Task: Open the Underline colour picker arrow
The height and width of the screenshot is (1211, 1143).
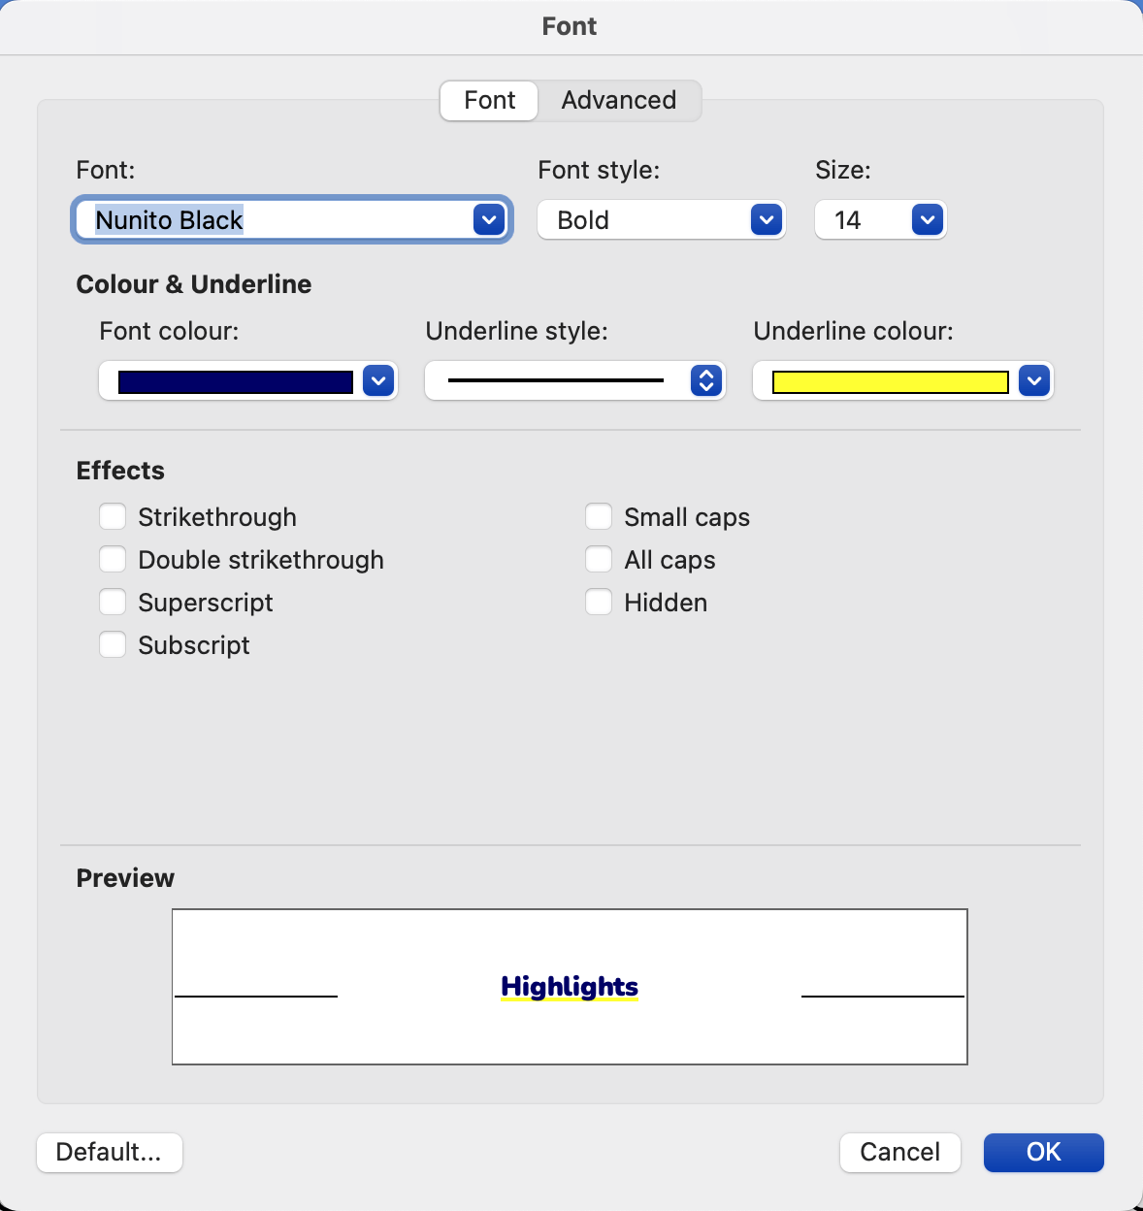Action: coord(1034,381)
